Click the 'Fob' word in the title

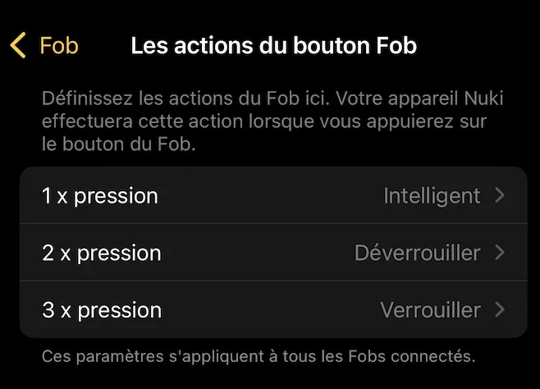tap(396, 45)
